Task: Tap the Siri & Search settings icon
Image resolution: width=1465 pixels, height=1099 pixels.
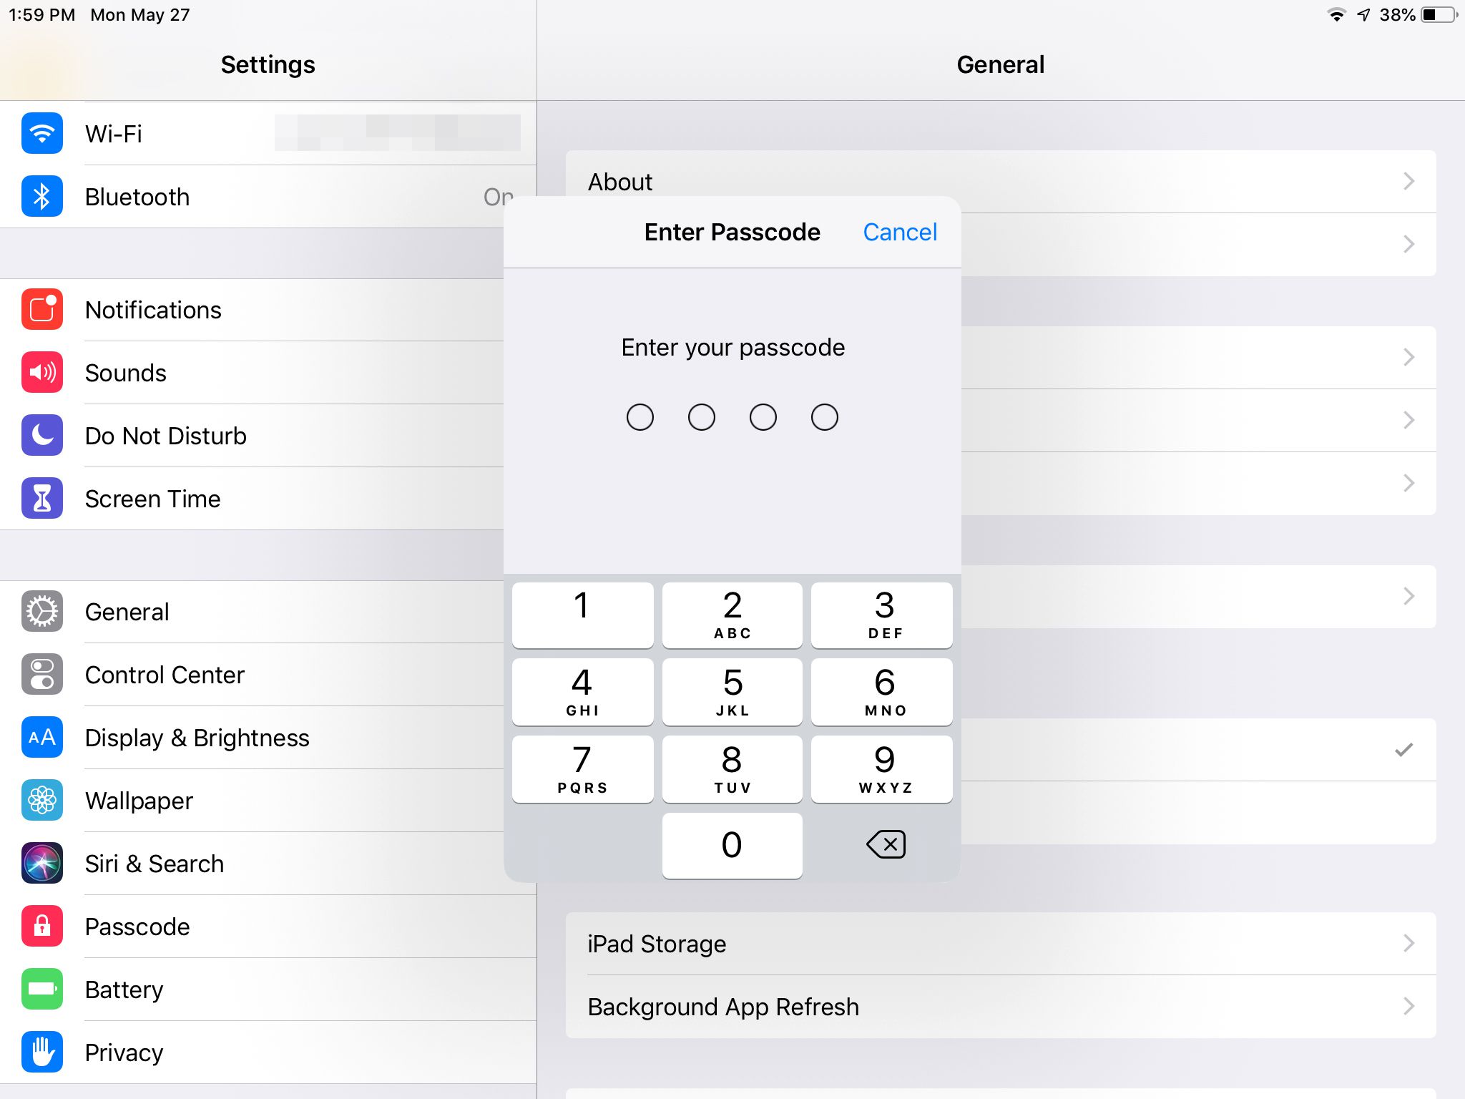Action: pos(41,862)
